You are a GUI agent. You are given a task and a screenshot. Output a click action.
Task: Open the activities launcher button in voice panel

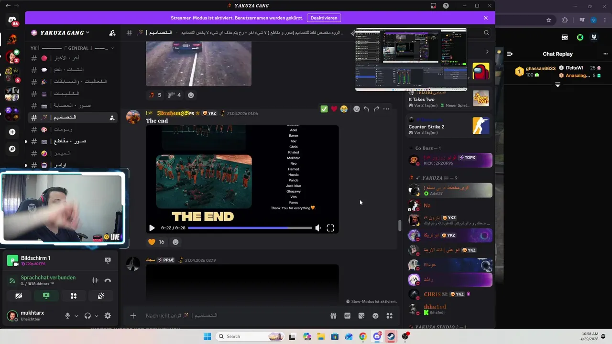coord(74,296)
